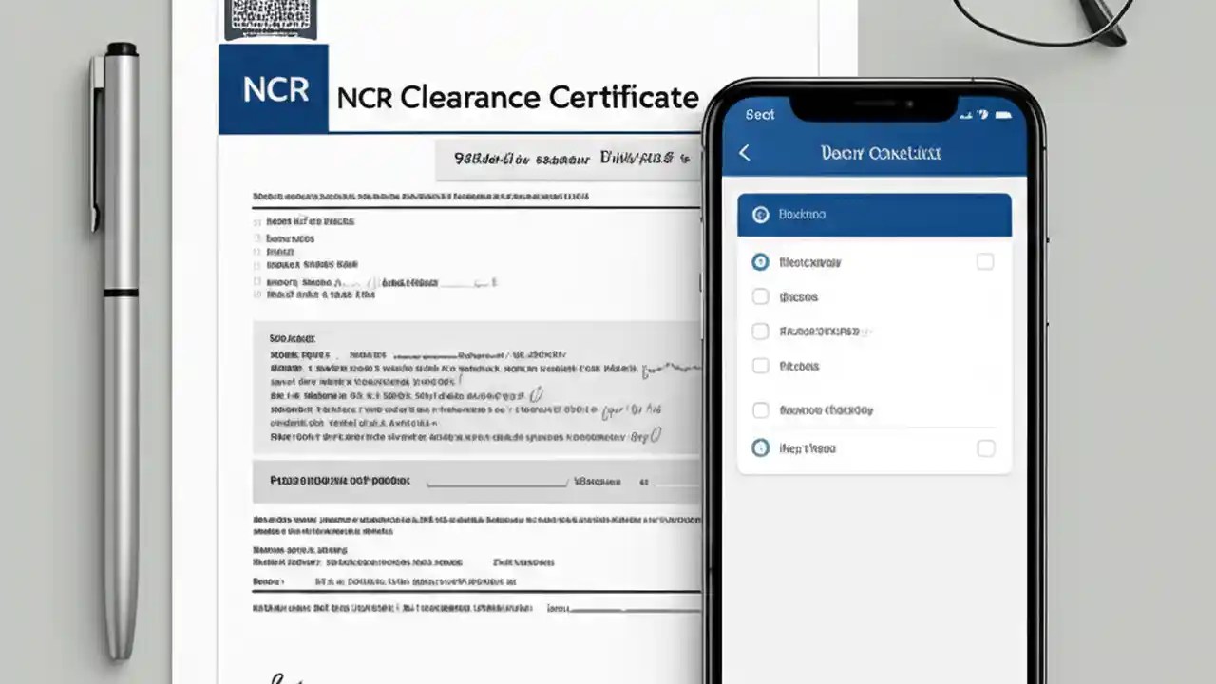Check the box beside the first checklist item
Viewport: 1216px width, 684px height.
pos(985,261)
